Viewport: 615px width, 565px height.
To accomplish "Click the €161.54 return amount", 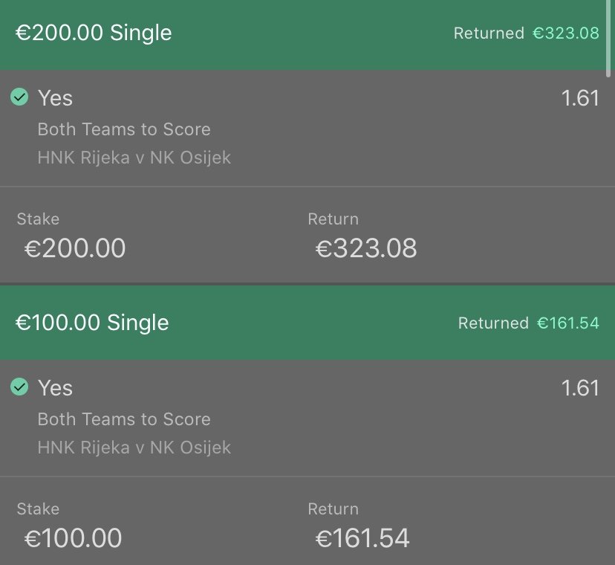I will click(x=362, y=538).
